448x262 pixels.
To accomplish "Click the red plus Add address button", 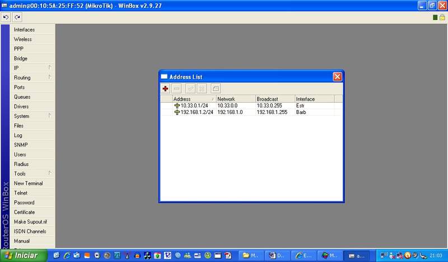I will click(165, 89).
